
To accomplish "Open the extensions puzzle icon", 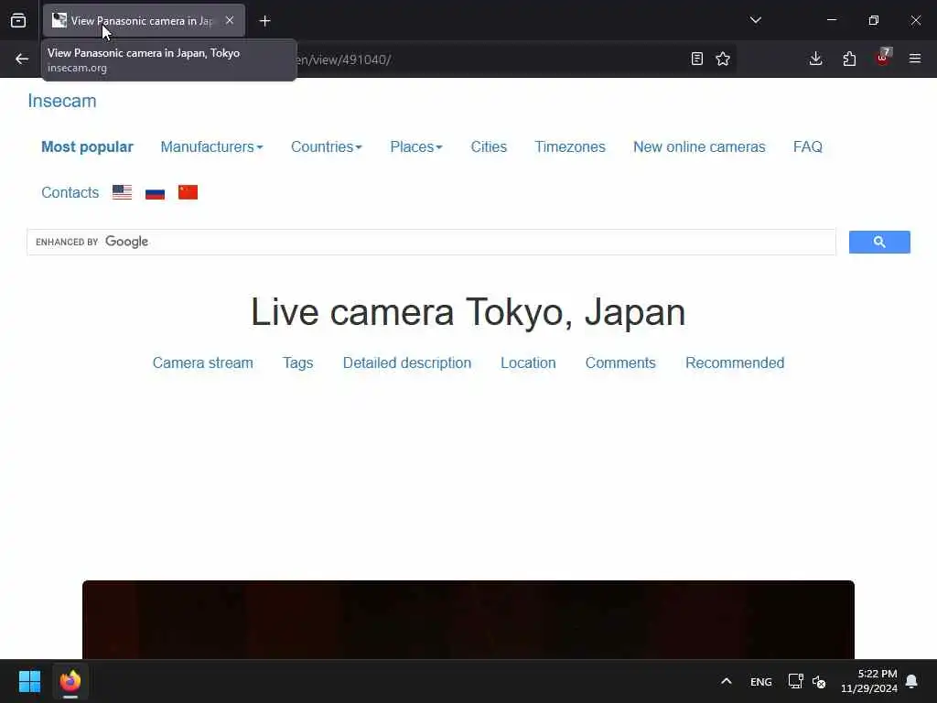I will pos(849,59).
